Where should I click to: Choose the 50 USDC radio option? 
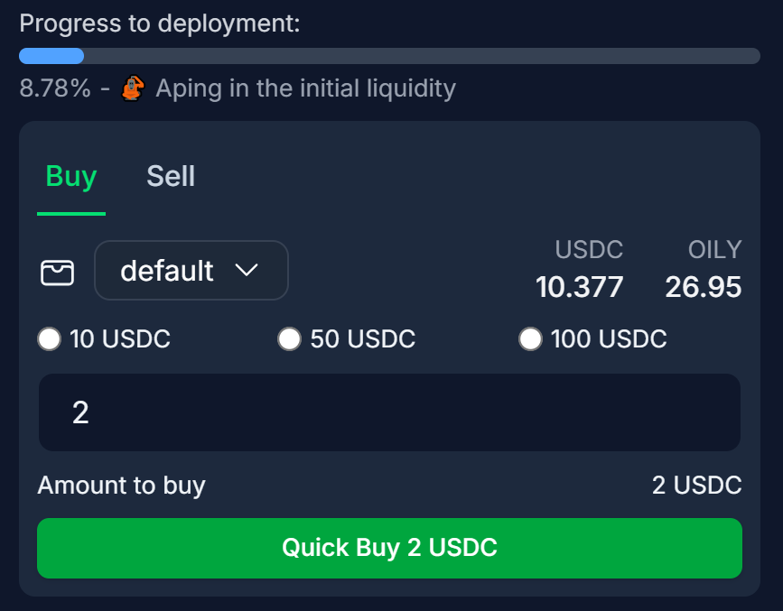(289, 339)
